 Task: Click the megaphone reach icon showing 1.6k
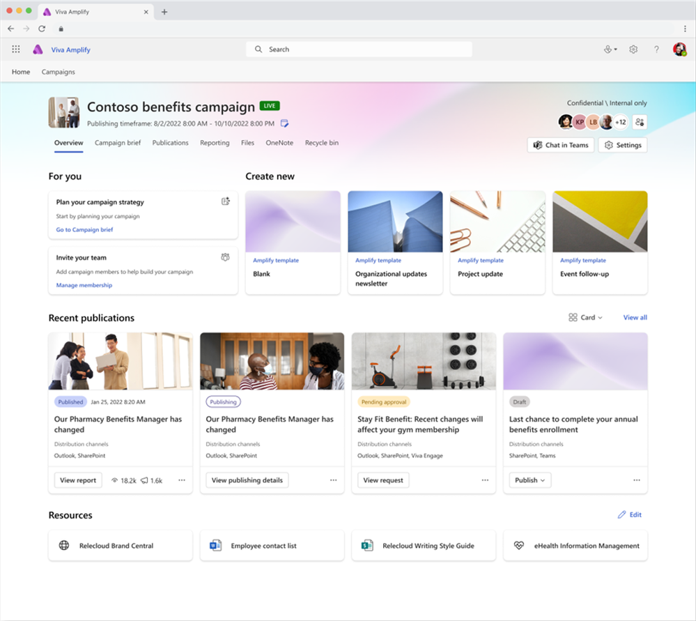[x=144, y=480]
